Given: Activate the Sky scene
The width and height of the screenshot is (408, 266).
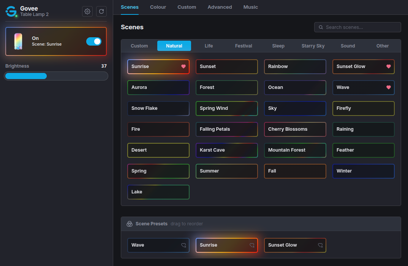Looking at the screenshot, I should [x=295, y=108].
